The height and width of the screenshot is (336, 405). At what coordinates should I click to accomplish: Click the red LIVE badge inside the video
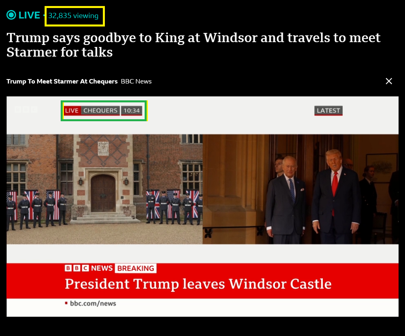(72, 110)
